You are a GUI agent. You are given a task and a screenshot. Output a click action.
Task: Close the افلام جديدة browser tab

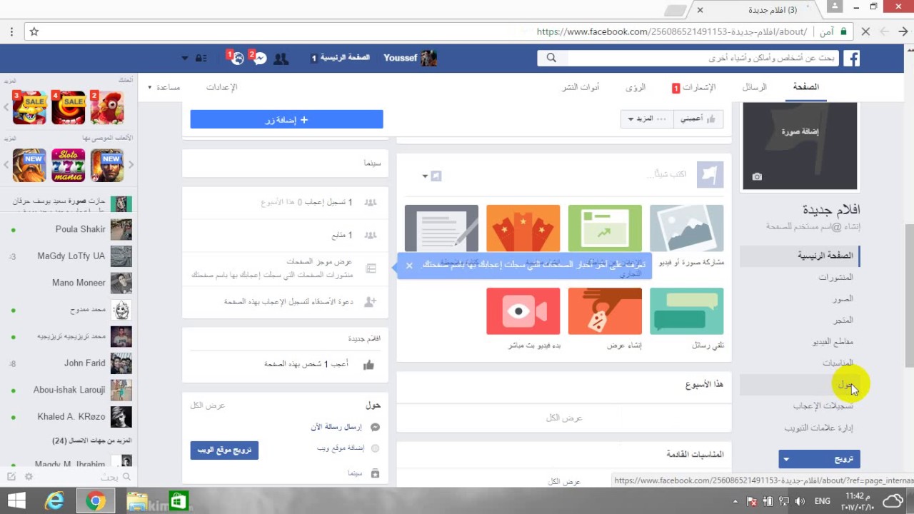[700, 10]
